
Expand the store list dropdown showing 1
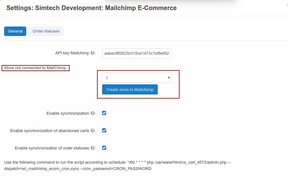pos(137,78)
